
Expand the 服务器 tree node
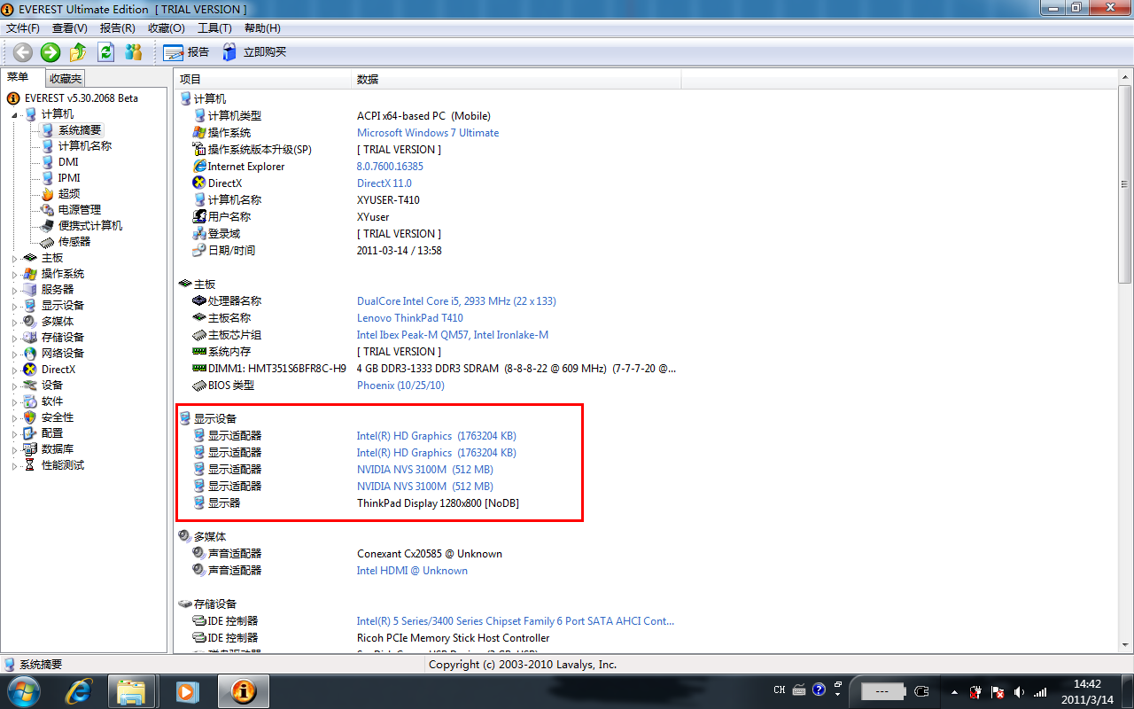tap(15, 290)
